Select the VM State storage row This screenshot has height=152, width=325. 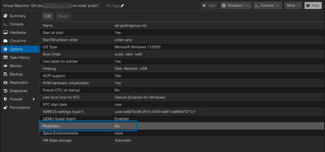[182, 140]
